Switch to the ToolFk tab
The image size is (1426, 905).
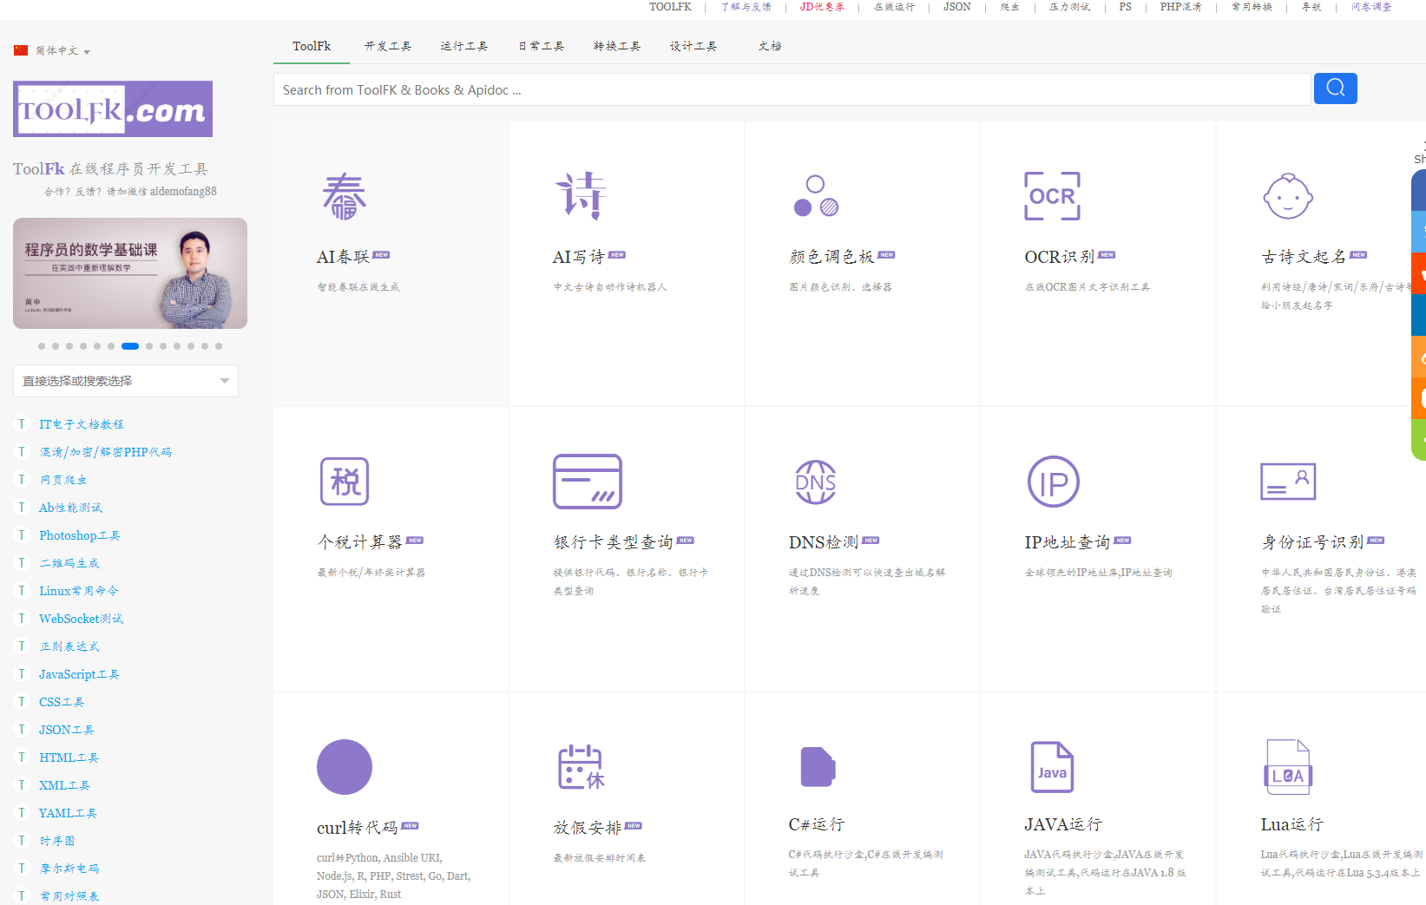312,46
